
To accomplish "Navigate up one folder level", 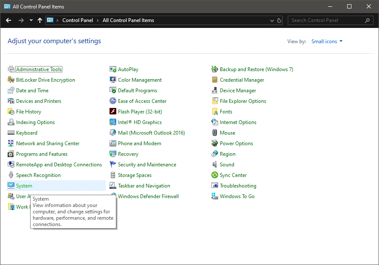I will tap(39, 20).
